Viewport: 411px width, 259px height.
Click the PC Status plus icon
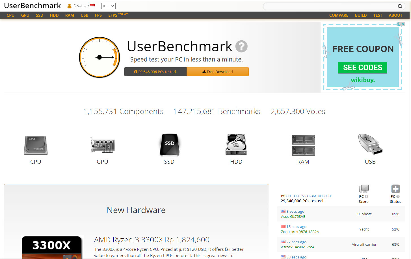395,188
